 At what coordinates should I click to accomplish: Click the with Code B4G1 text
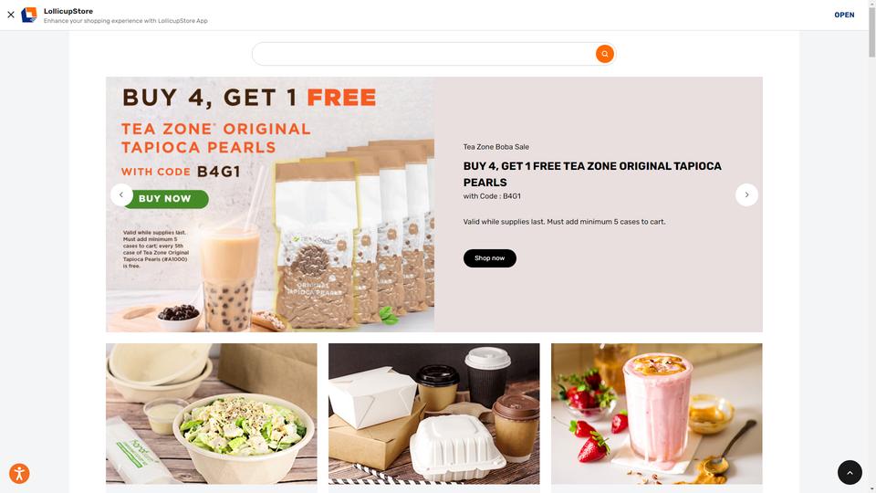pos(492,196)
